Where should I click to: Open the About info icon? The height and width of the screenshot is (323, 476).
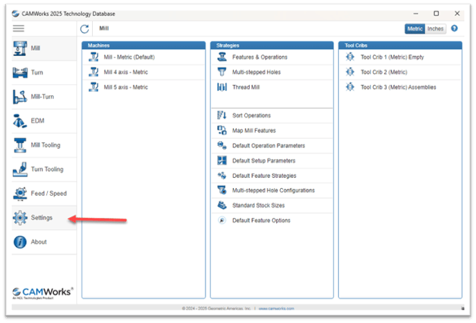[x=20, y=242]
